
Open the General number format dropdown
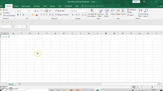86,11
